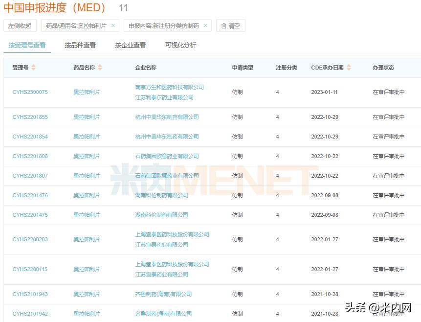Click ascending sort arrow on 药品名称

tap(100, 66)
